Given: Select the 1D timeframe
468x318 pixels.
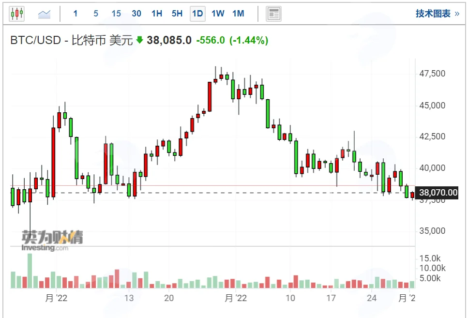Looking at the screenshot, I should [x=197, y=14].
